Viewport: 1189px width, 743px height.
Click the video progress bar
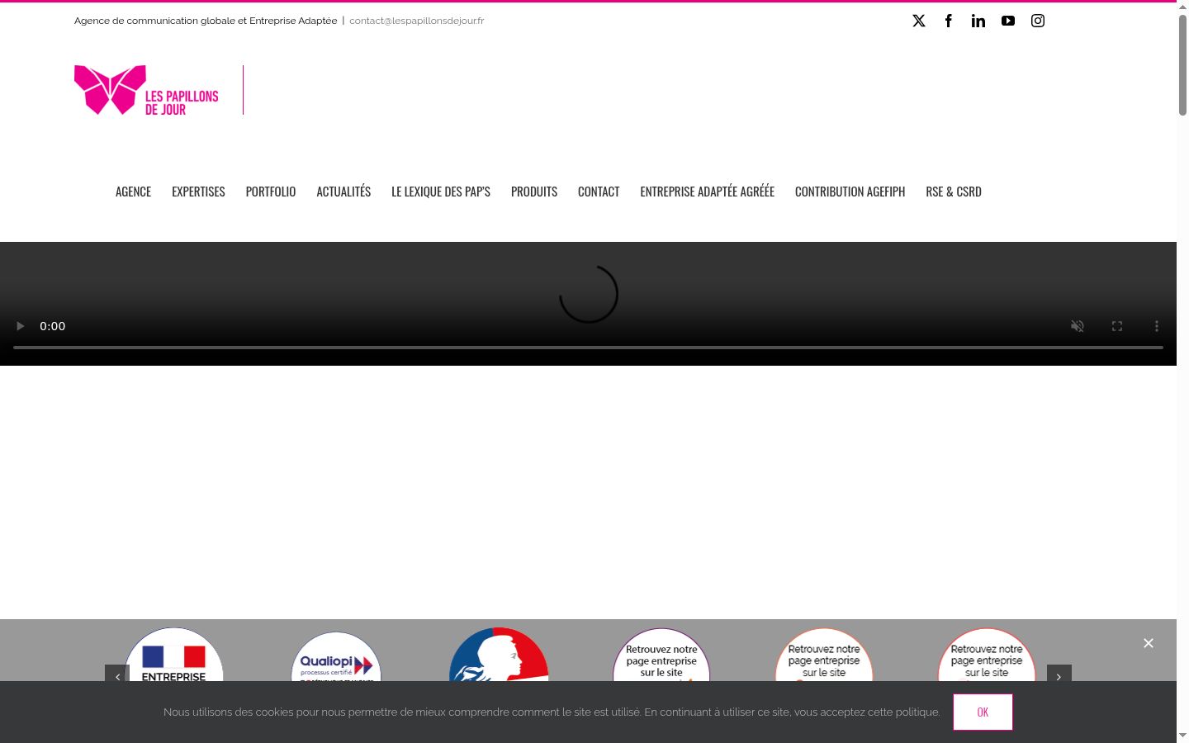point(588,348)
